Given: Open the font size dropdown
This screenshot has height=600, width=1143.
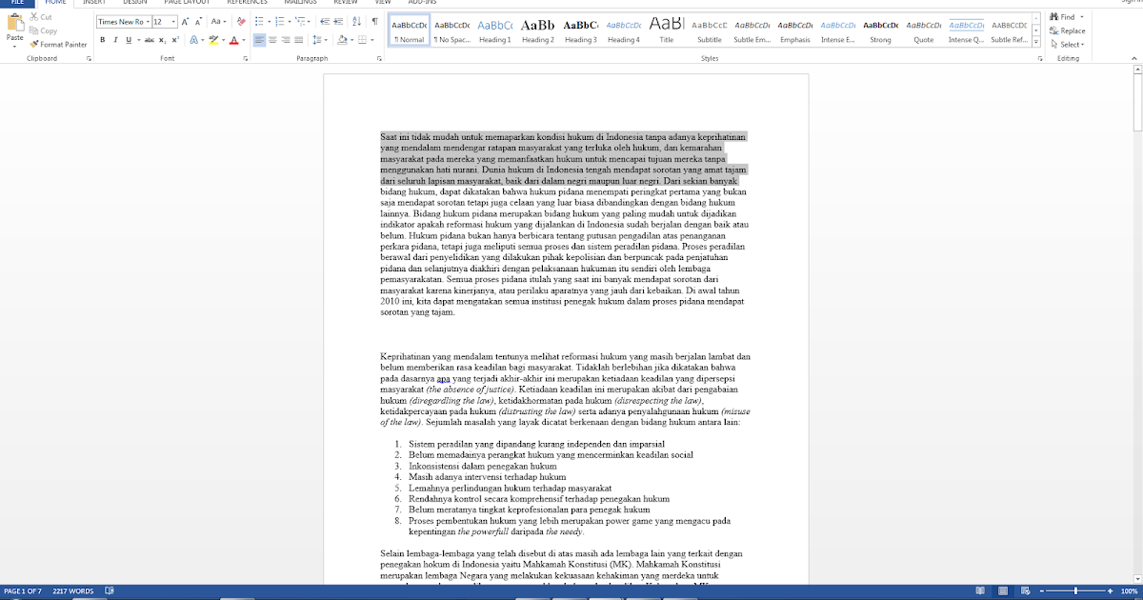Looking at the screenshot, I should point(173,21).
